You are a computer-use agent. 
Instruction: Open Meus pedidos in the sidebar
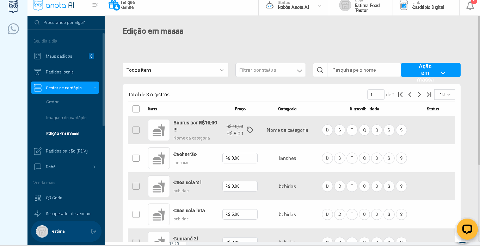59,56
